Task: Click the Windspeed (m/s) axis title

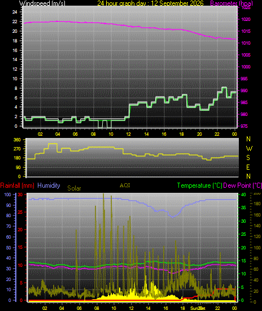Action: pyautogui.click(x=42, y=3)
